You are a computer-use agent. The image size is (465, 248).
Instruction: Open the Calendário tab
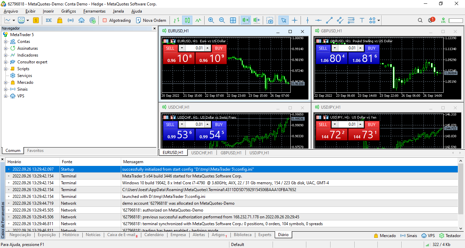154,235
